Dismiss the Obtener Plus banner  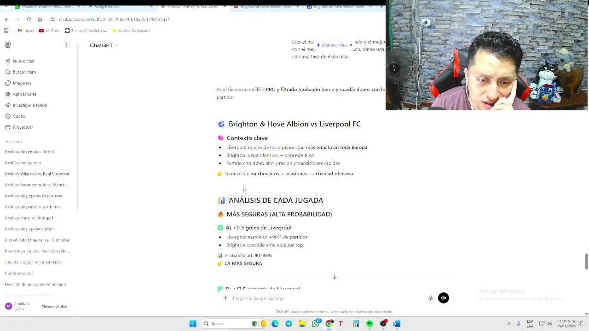351,45
